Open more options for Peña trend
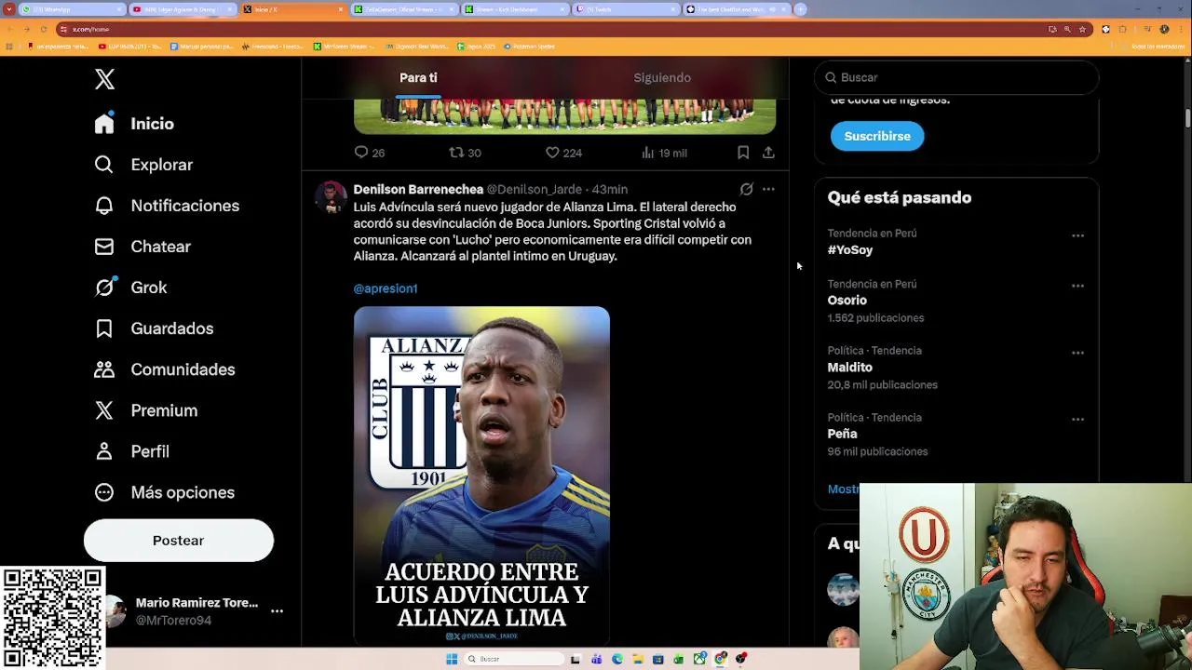 [x=1077, y=419]
